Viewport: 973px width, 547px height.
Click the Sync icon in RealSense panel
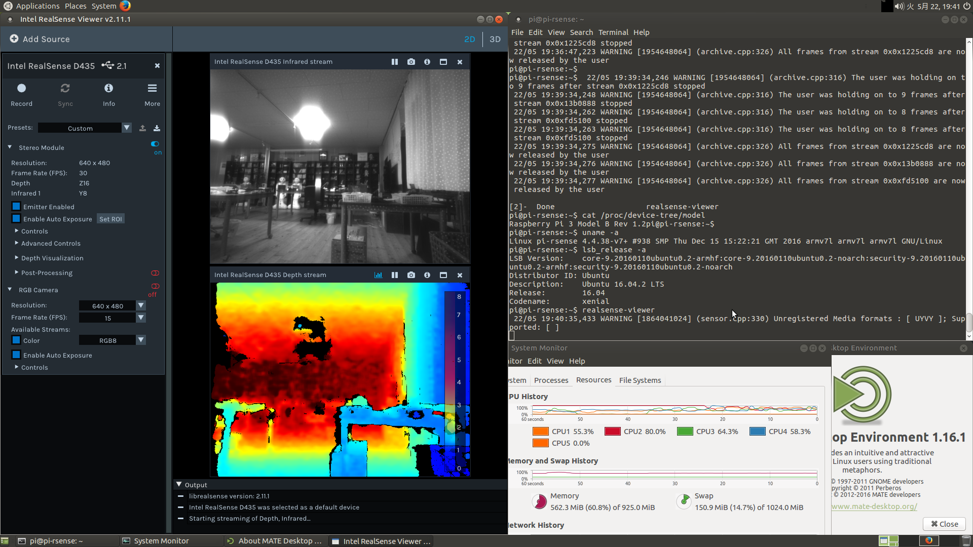tap(65, 88)
